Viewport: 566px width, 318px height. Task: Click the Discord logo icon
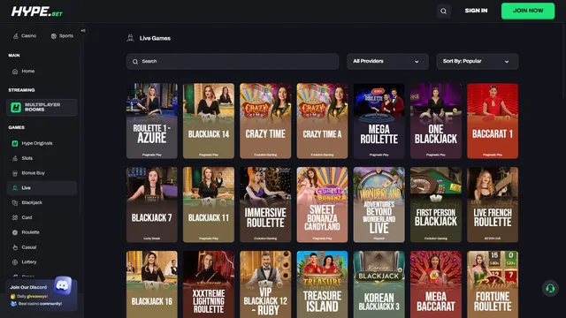click(63, 284)
